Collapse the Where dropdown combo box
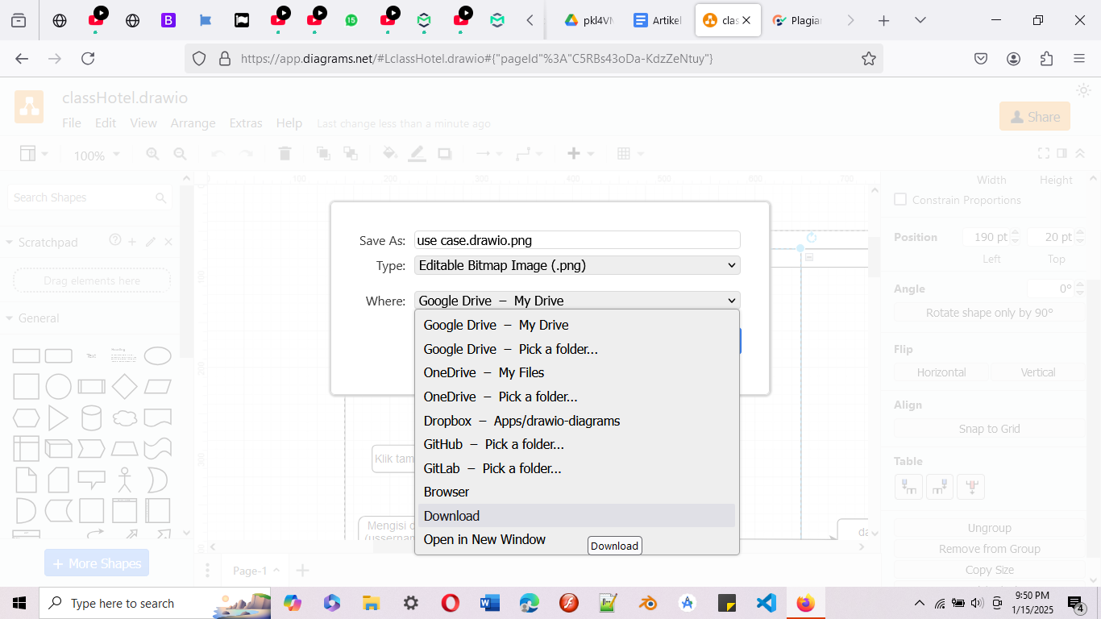1101x619 pixels. (x=577, y=301)
